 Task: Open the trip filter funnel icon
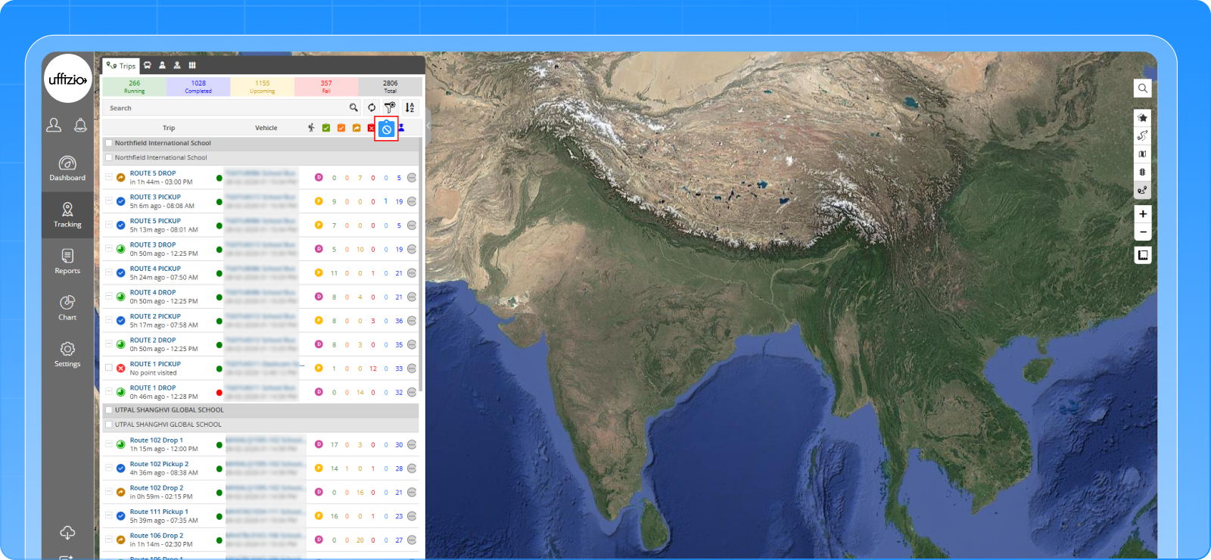point(390,107)
